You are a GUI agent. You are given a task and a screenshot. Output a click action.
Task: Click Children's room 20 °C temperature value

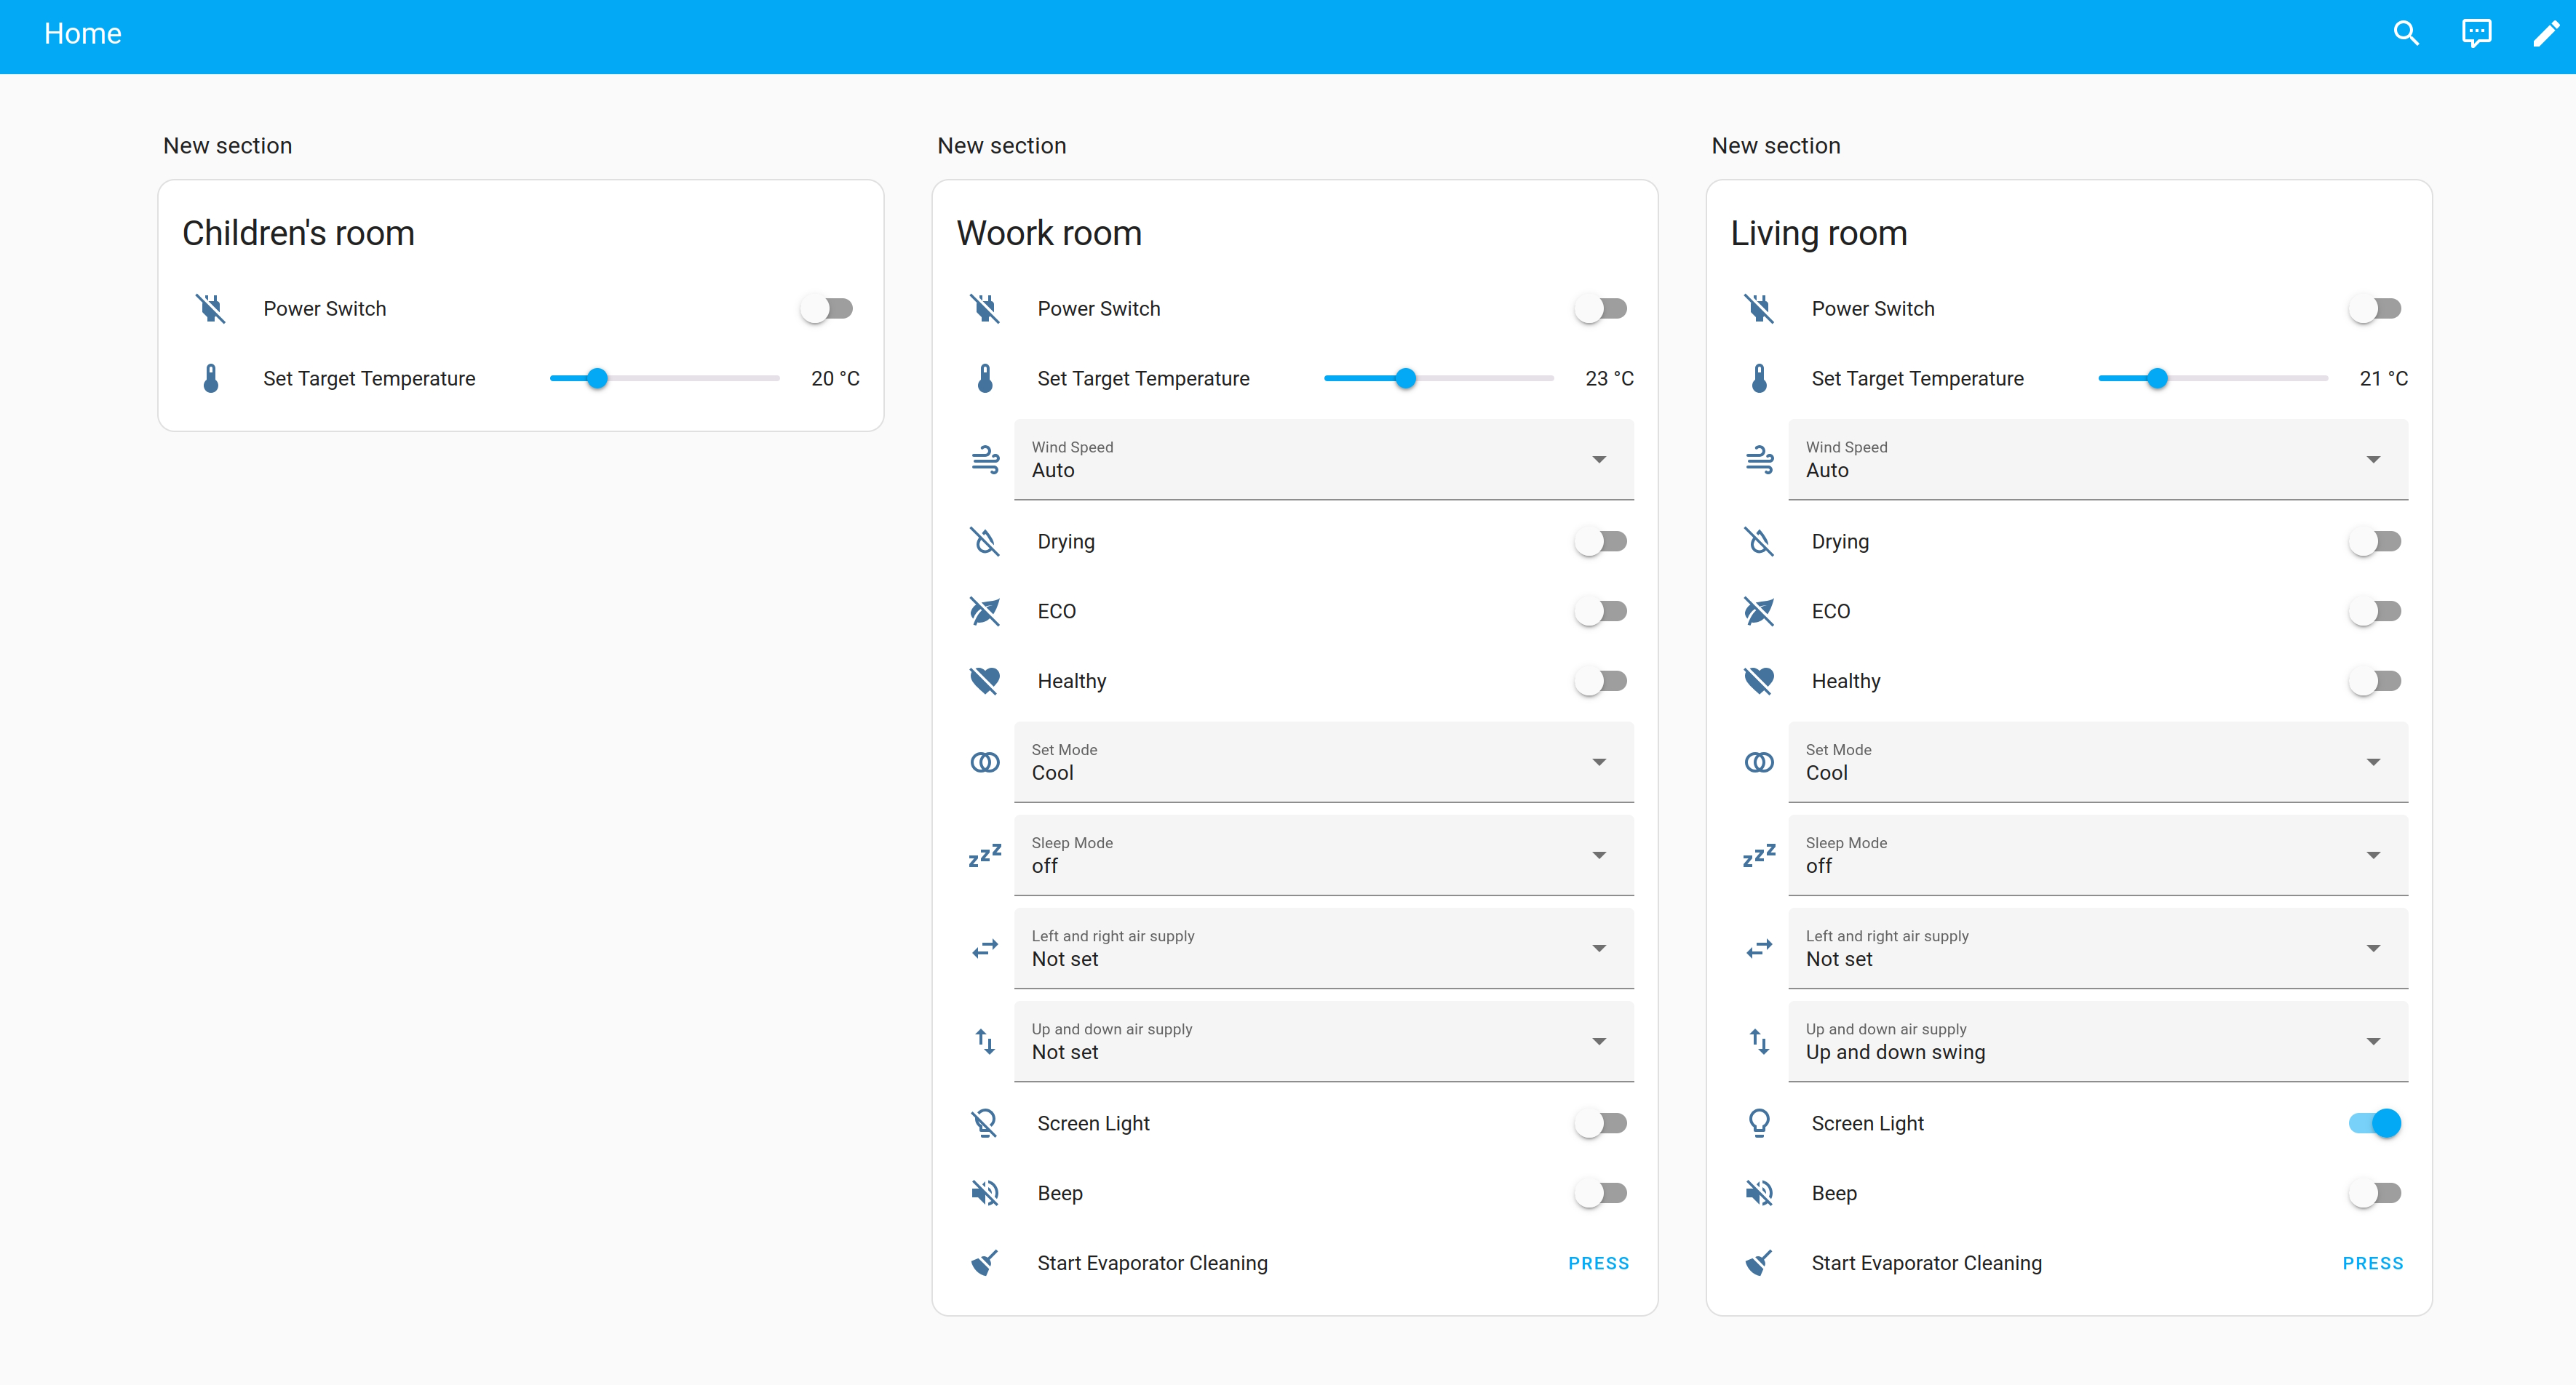(835, 379)
